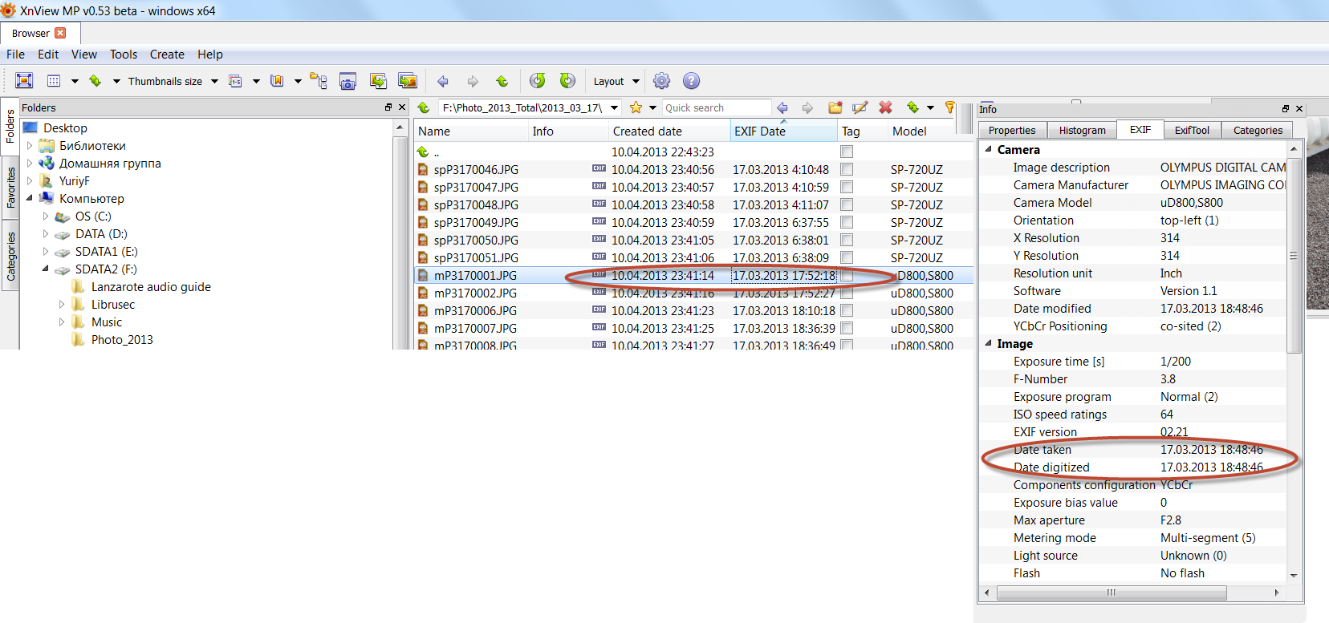The image size is (1329, 623).
Task: Sort by the EXIF Date column header
Action: 783,131
